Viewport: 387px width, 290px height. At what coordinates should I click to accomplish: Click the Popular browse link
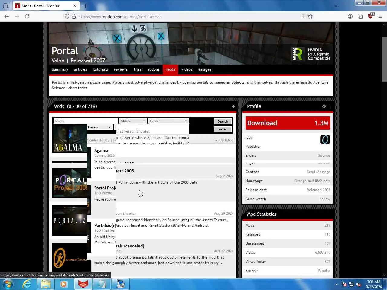(324, 271)
